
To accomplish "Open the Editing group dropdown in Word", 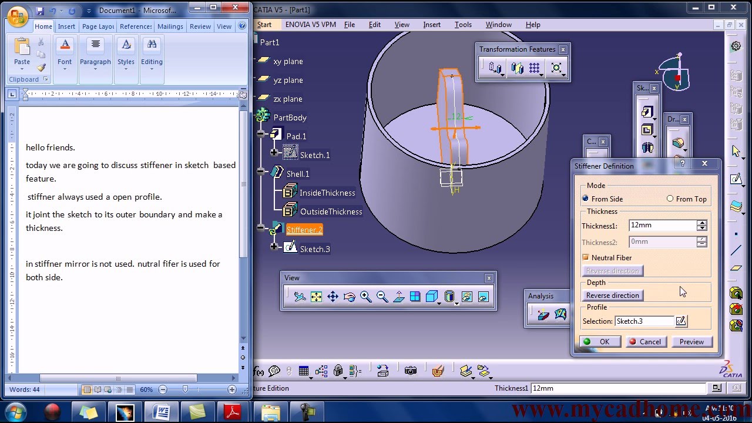I will click(x=152, y=69).
